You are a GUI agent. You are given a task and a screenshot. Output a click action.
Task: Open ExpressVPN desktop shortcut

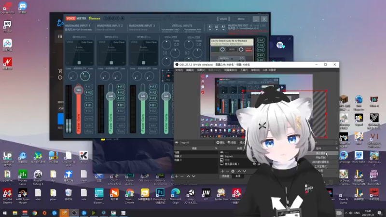[7, 7]
